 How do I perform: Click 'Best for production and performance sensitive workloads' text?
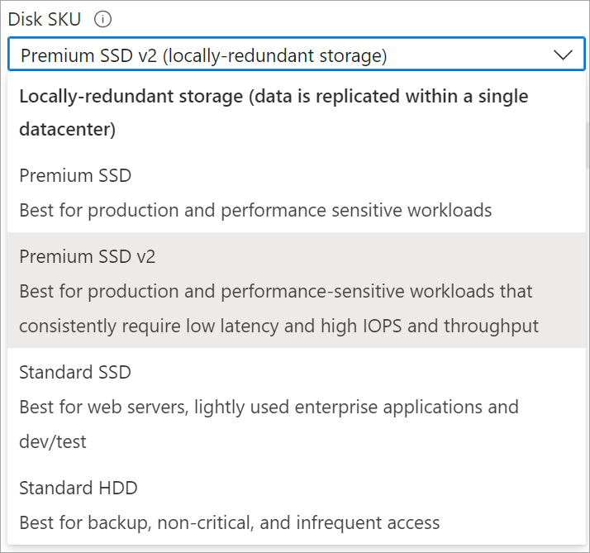(255, 210)
